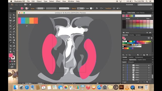This screenshot has height=91, width=162.
Task: Open Spotlight search in menu bar
Action: pyautogui.click(x=147, y=1)
